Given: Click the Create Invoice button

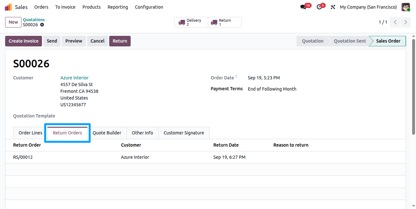Looking at the screenshot, I should (x=23, y=41).
